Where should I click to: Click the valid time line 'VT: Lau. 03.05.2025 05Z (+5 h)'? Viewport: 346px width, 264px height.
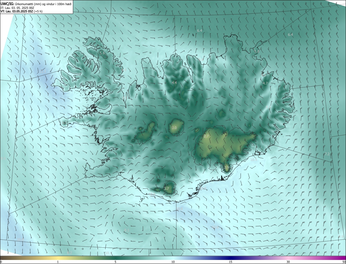pyautogui.click(x=21, y=11)
